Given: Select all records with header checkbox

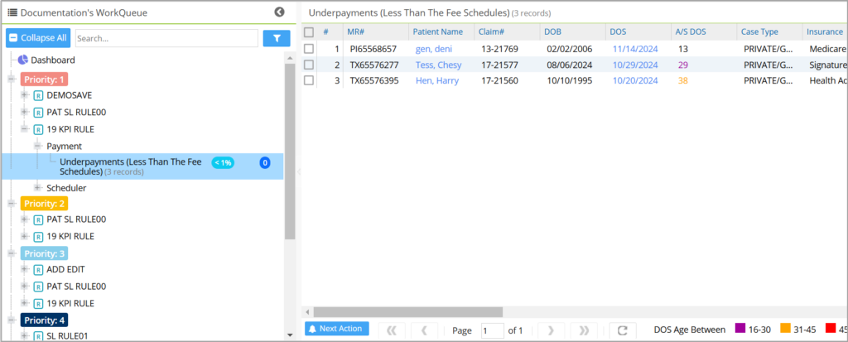Looking at the screenshot, I should coord(309,32).
